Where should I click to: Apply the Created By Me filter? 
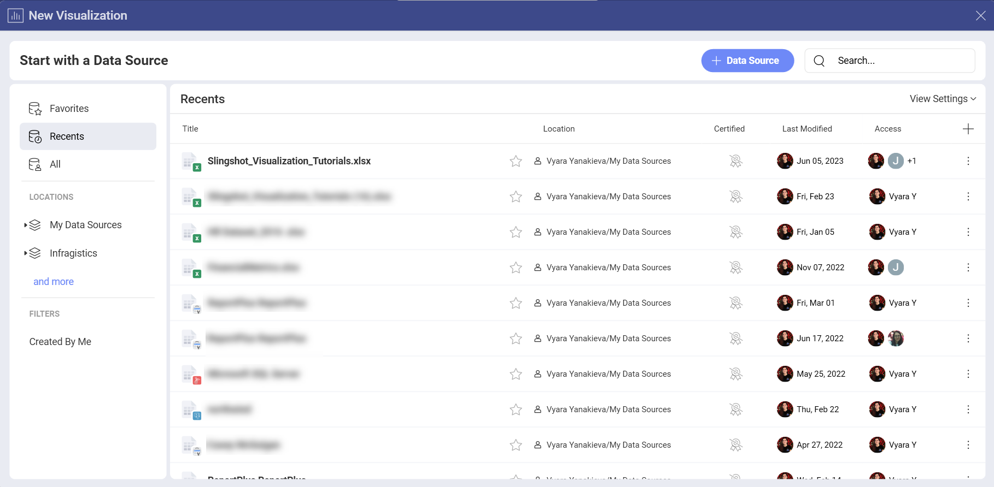pyautogui.click(x=60, y=342)
